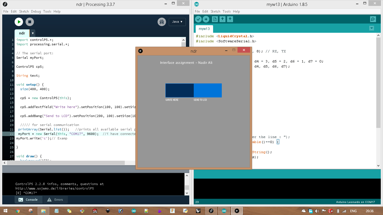Click "#include <LiquidCrystal.h>" line in Arduino
The height and width of the screenshot is (215, 383).
click(225, 36)
